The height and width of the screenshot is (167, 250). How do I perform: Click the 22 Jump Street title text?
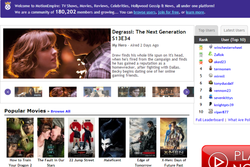pos(81,160)
